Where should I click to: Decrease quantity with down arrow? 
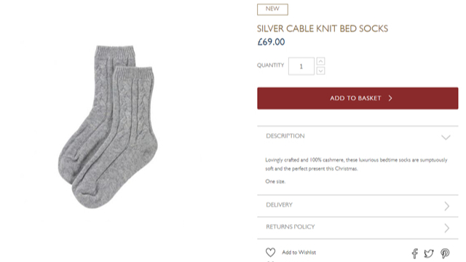click(320, 71)
